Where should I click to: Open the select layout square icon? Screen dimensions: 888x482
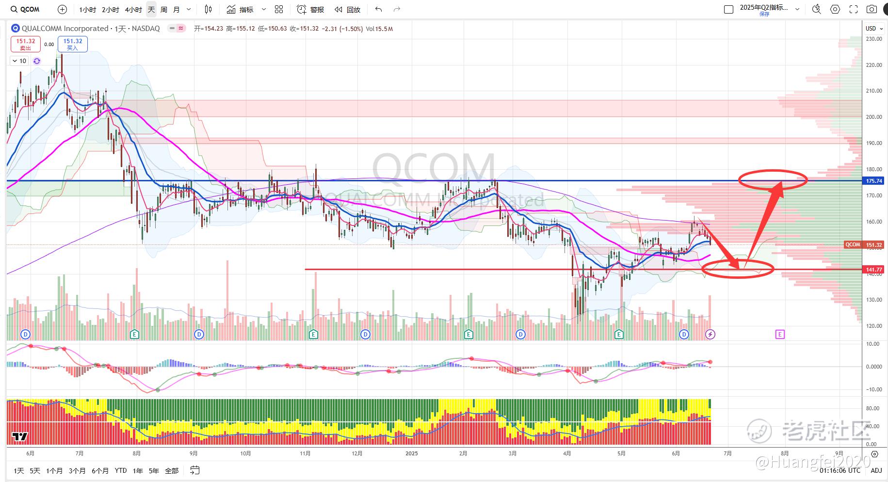pos(728,9)
